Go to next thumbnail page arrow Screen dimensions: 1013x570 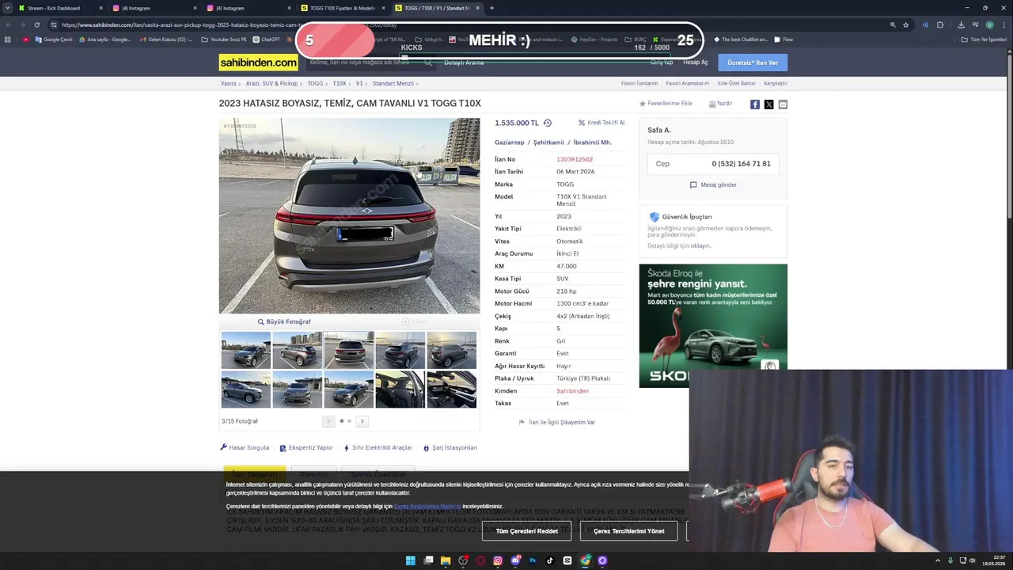pos(362,421)
